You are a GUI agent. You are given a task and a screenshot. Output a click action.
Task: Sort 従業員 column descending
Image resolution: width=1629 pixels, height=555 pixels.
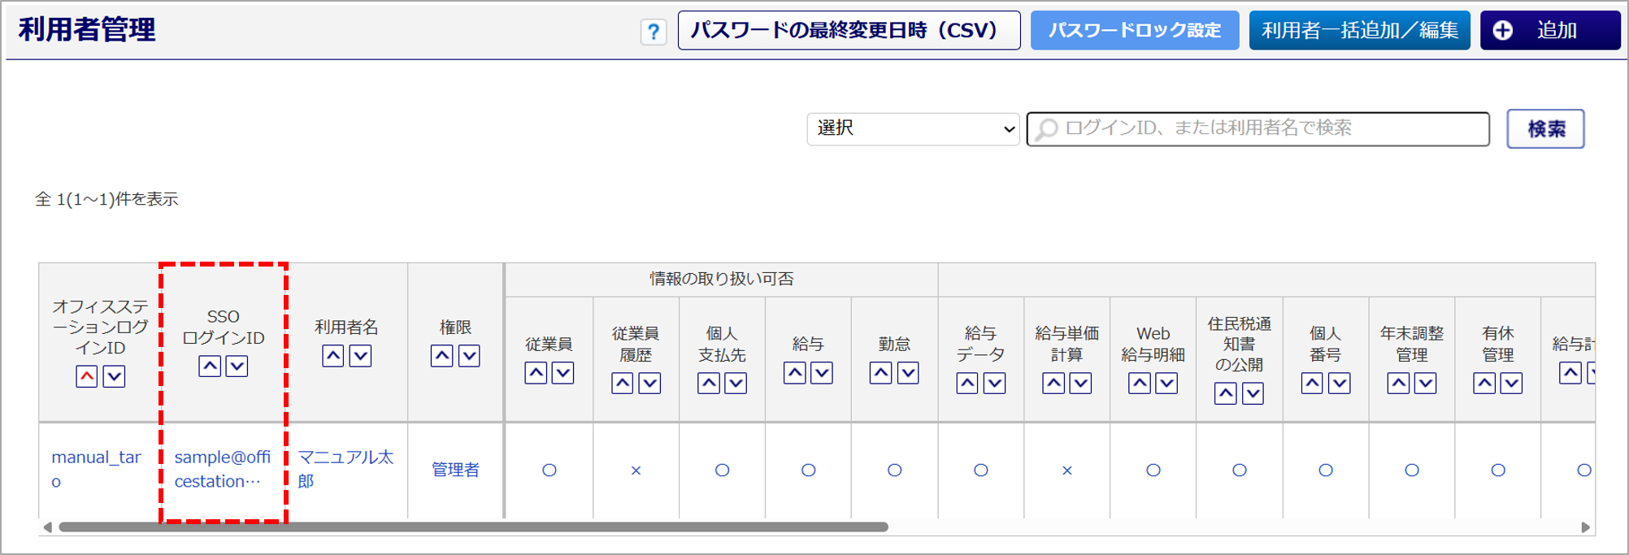[x=563, y=373]
